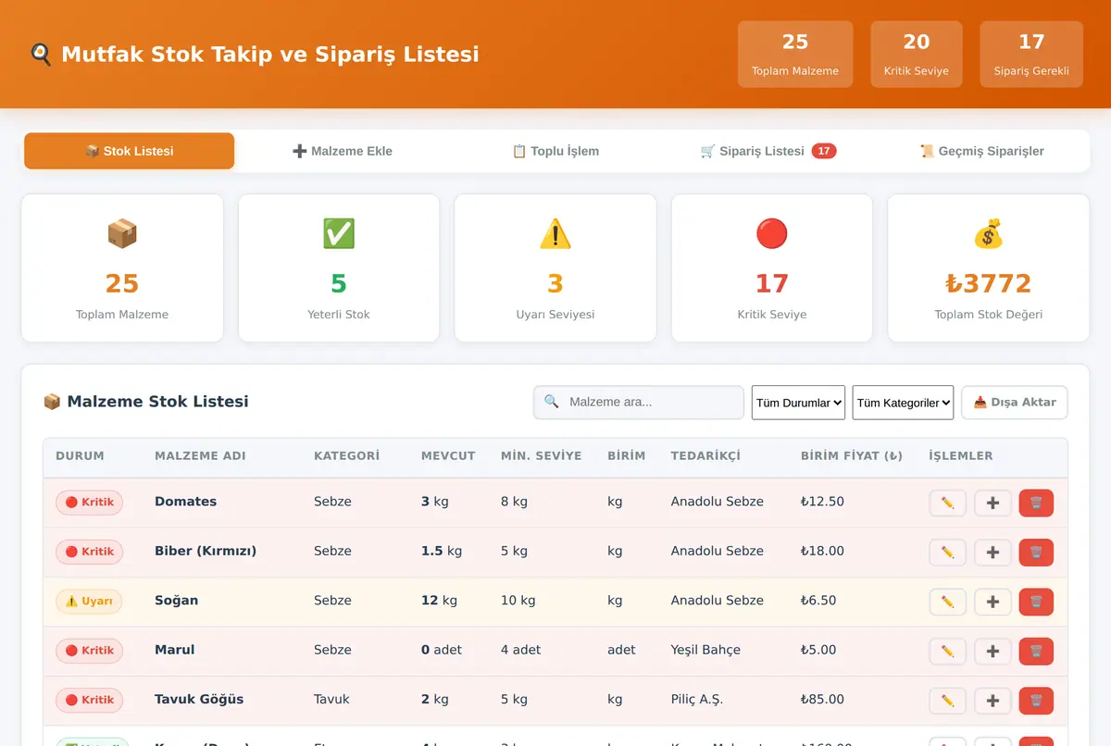Click the Toplam Malzeme header stat box
This screenshot has width=1111, height=746.
[795, 55]
